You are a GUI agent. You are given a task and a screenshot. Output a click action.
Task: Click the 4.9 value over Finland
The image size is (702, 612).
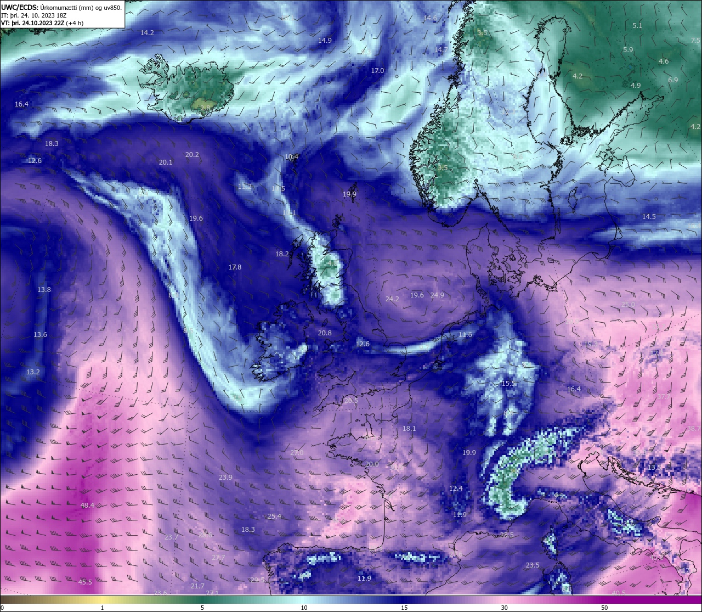(x=636, y=86)
